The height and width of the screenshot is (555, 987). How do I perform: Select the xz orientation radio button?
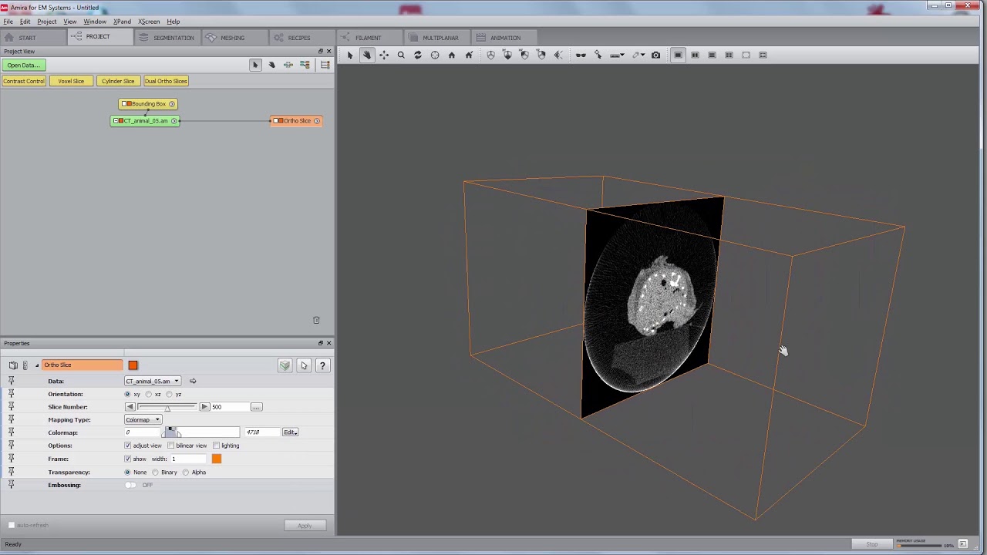pos(149,394)
